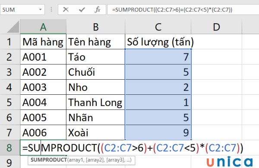The width and height of the screenshot is (259, 168).
Task: Click quantity cell 9 for Xoài
Action: tap(158, 133)
